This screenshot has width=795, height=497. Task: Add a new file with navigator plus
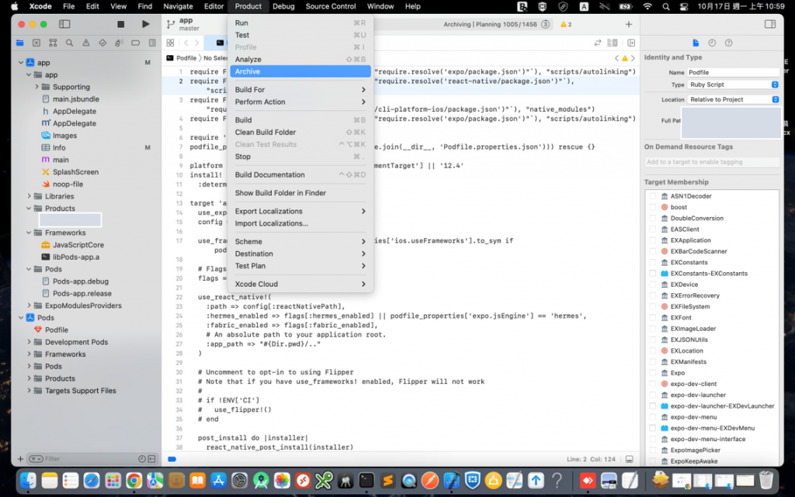coord(20,459)
